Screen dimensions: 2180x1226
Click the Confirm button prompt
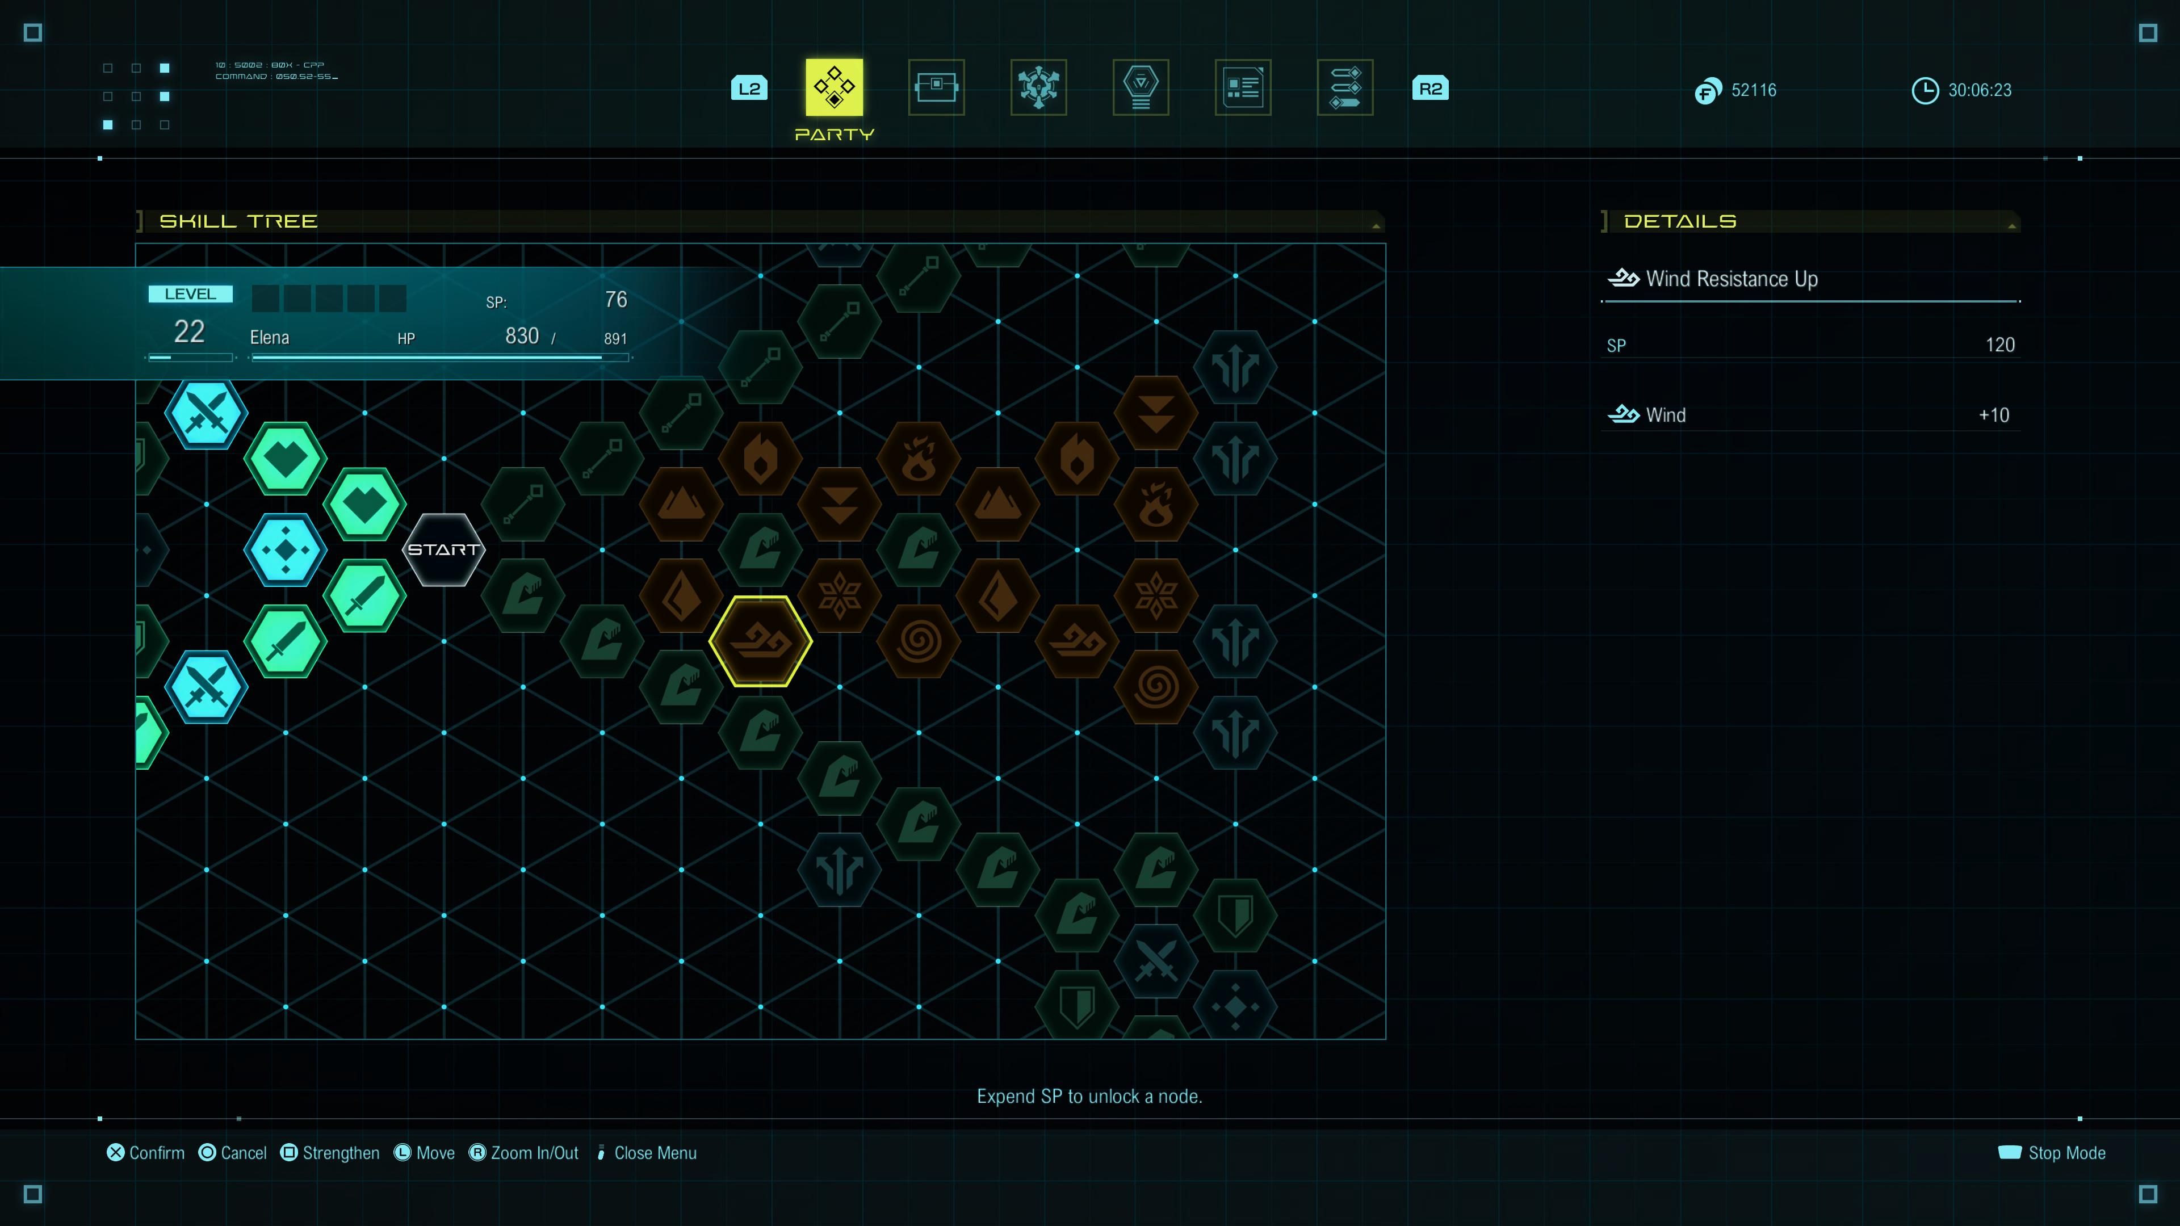tap(145, 1152)
